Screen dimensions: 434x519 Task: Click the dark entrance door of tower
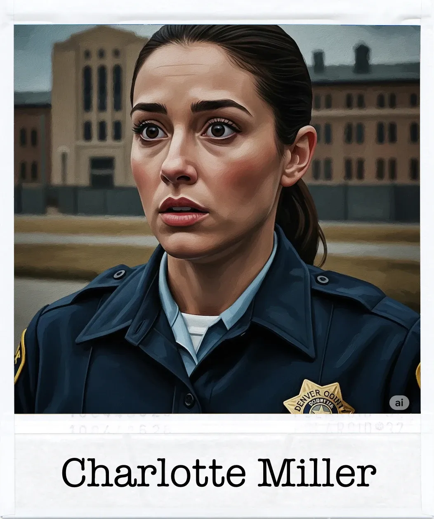coord(102,172)
